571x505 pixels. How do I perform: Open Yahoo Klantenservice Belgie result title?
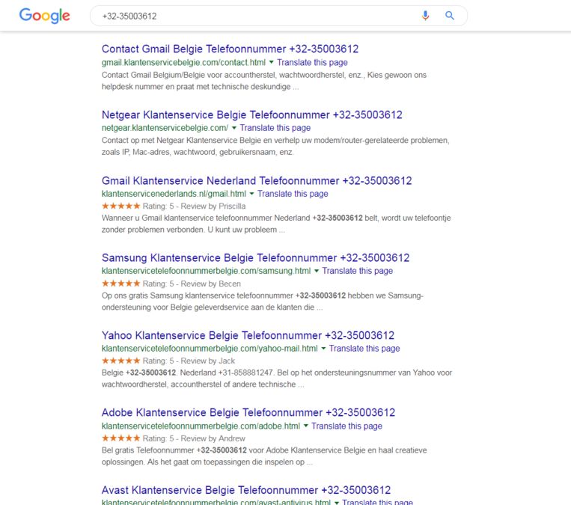tap(248, 336)
